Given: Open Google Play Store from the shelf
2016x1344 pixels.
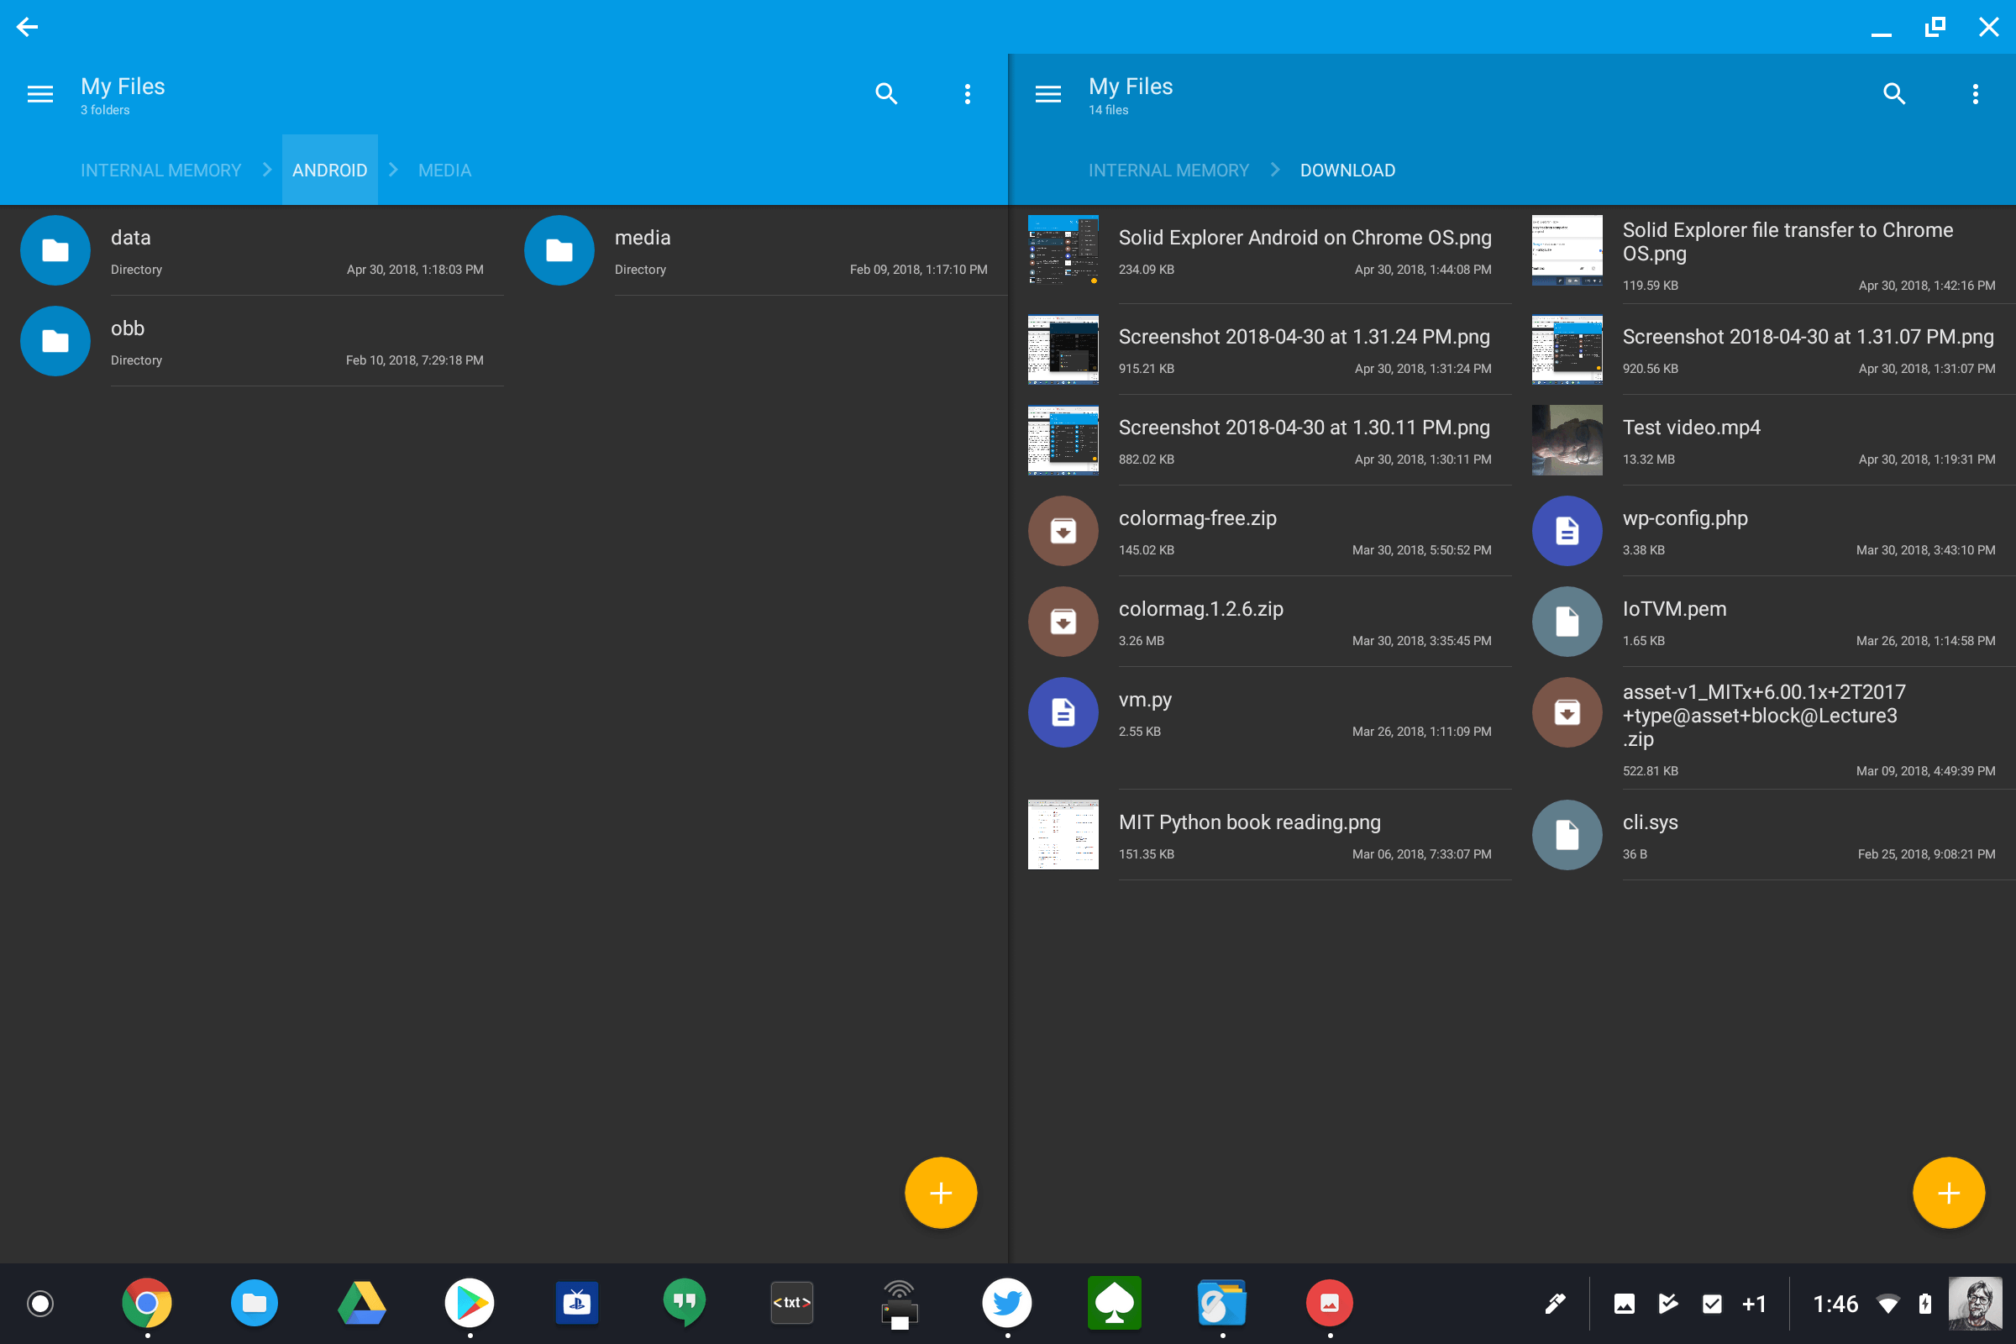Looking at the screenshot, I should click(x=470, y=1304).
